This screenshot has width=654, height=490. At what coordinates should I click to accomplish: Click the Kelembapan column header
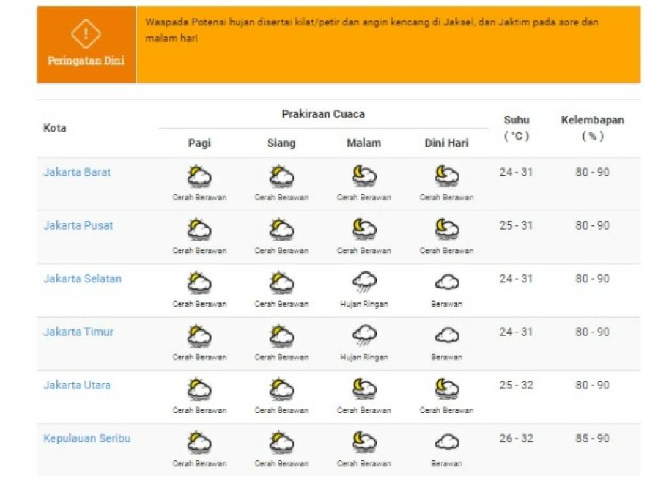pyautogui.click(x=593, y=128)
